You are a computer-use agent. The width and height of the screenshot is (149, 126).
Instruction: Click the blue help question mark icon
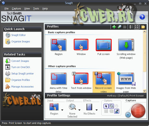[x=142, y=17]
